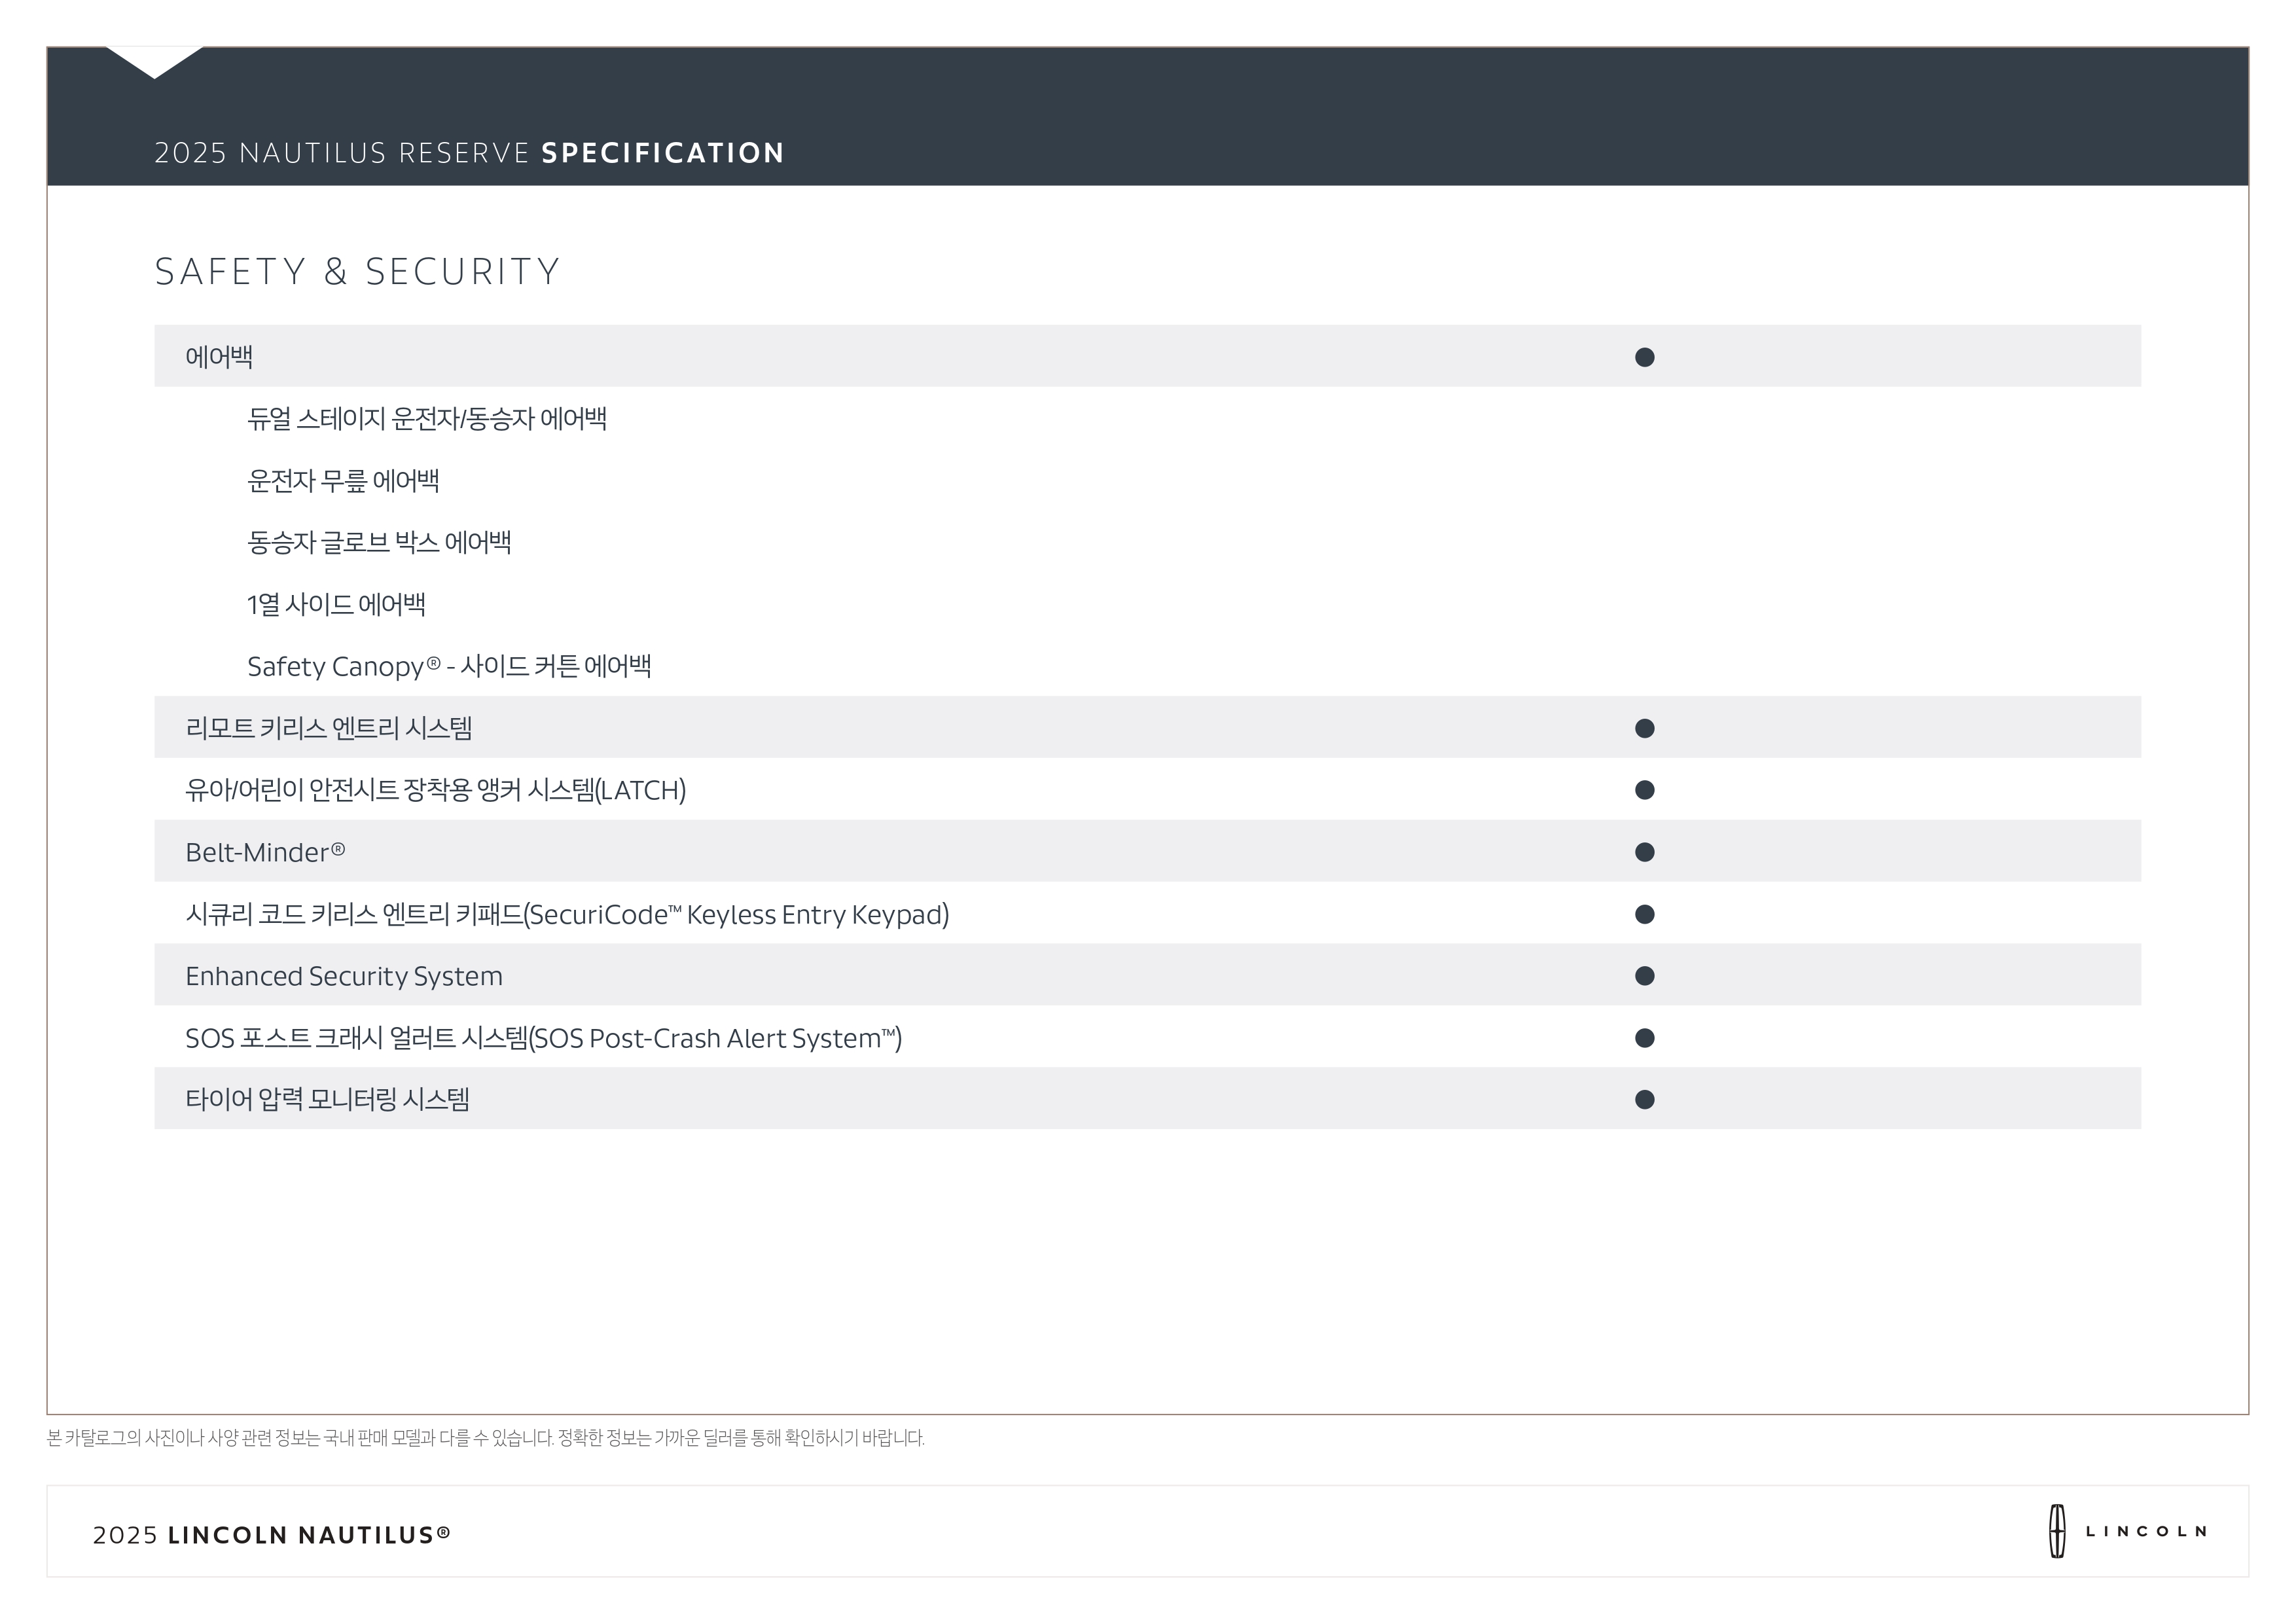Click the LATCH row availability dot
The width and height of the screenshot is (2296, 1624).
pyautogui.click(x=1644, y=790)
